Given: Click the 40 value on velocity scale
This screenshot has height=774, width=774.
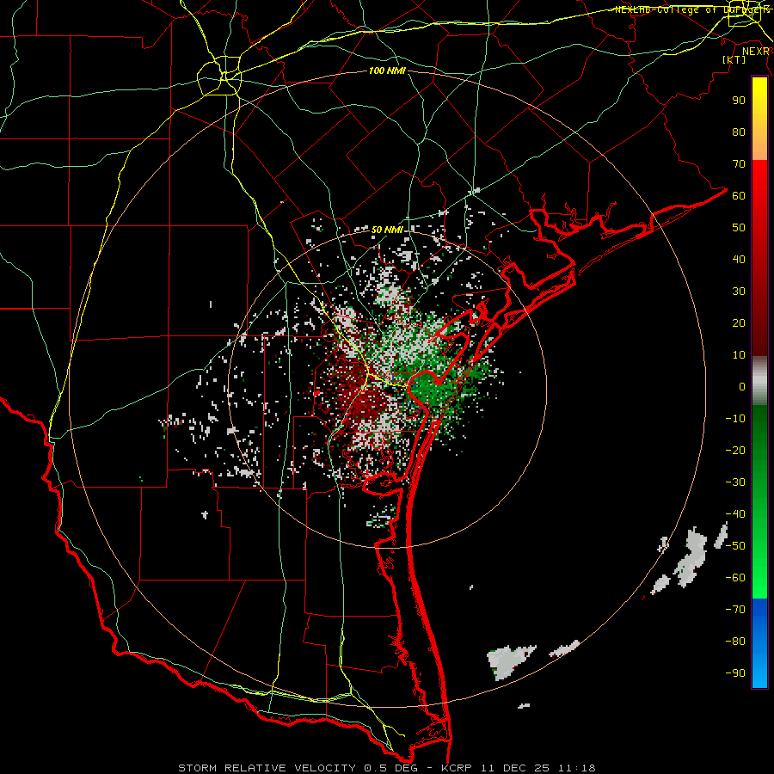Looking at the screenshot, I should (739, 259).
